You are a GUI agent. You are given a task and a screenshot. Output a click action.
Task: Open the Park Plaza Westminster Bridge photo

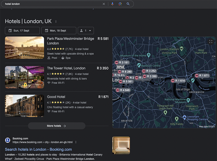[25, 48]
